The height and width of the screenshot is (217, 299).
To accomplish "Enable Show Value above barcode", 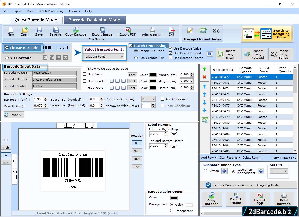I will 84,69.
